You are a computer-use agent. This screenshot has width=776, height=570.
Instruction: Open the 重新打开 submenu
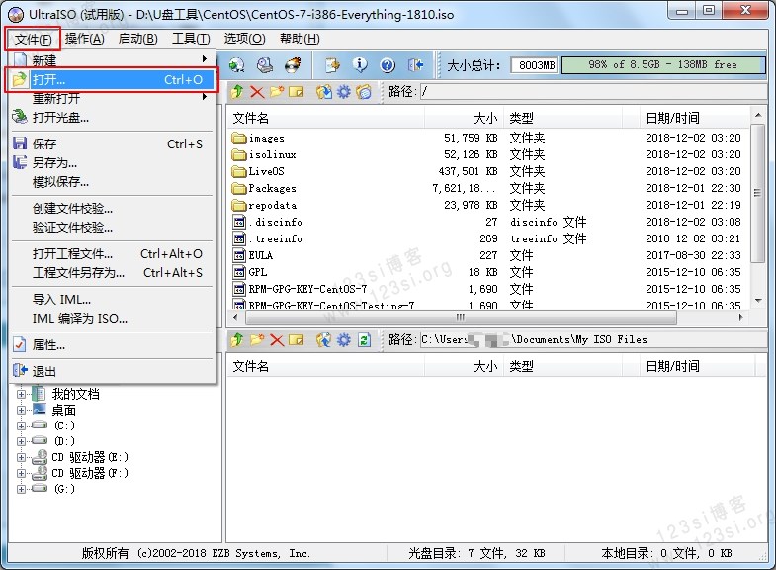tap(113, 99)
